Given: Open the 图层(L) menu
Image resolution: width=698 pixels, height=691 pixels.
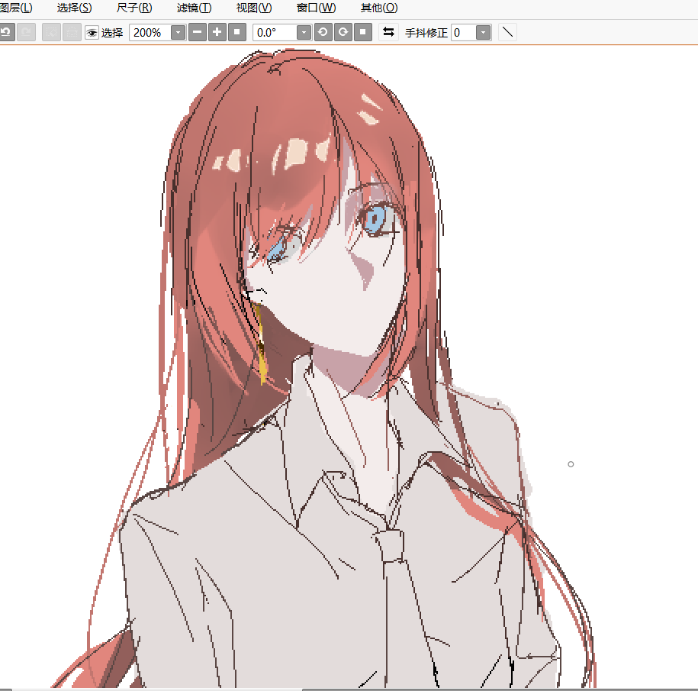Looking at the screenshot, I should coord(16,8).
